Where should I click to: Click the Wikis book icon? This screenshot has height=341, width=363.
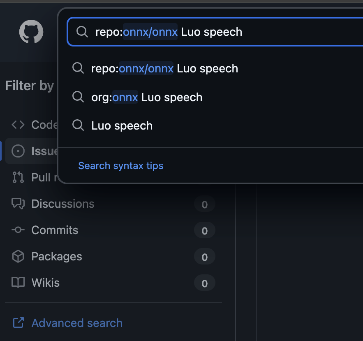point(18,283)
